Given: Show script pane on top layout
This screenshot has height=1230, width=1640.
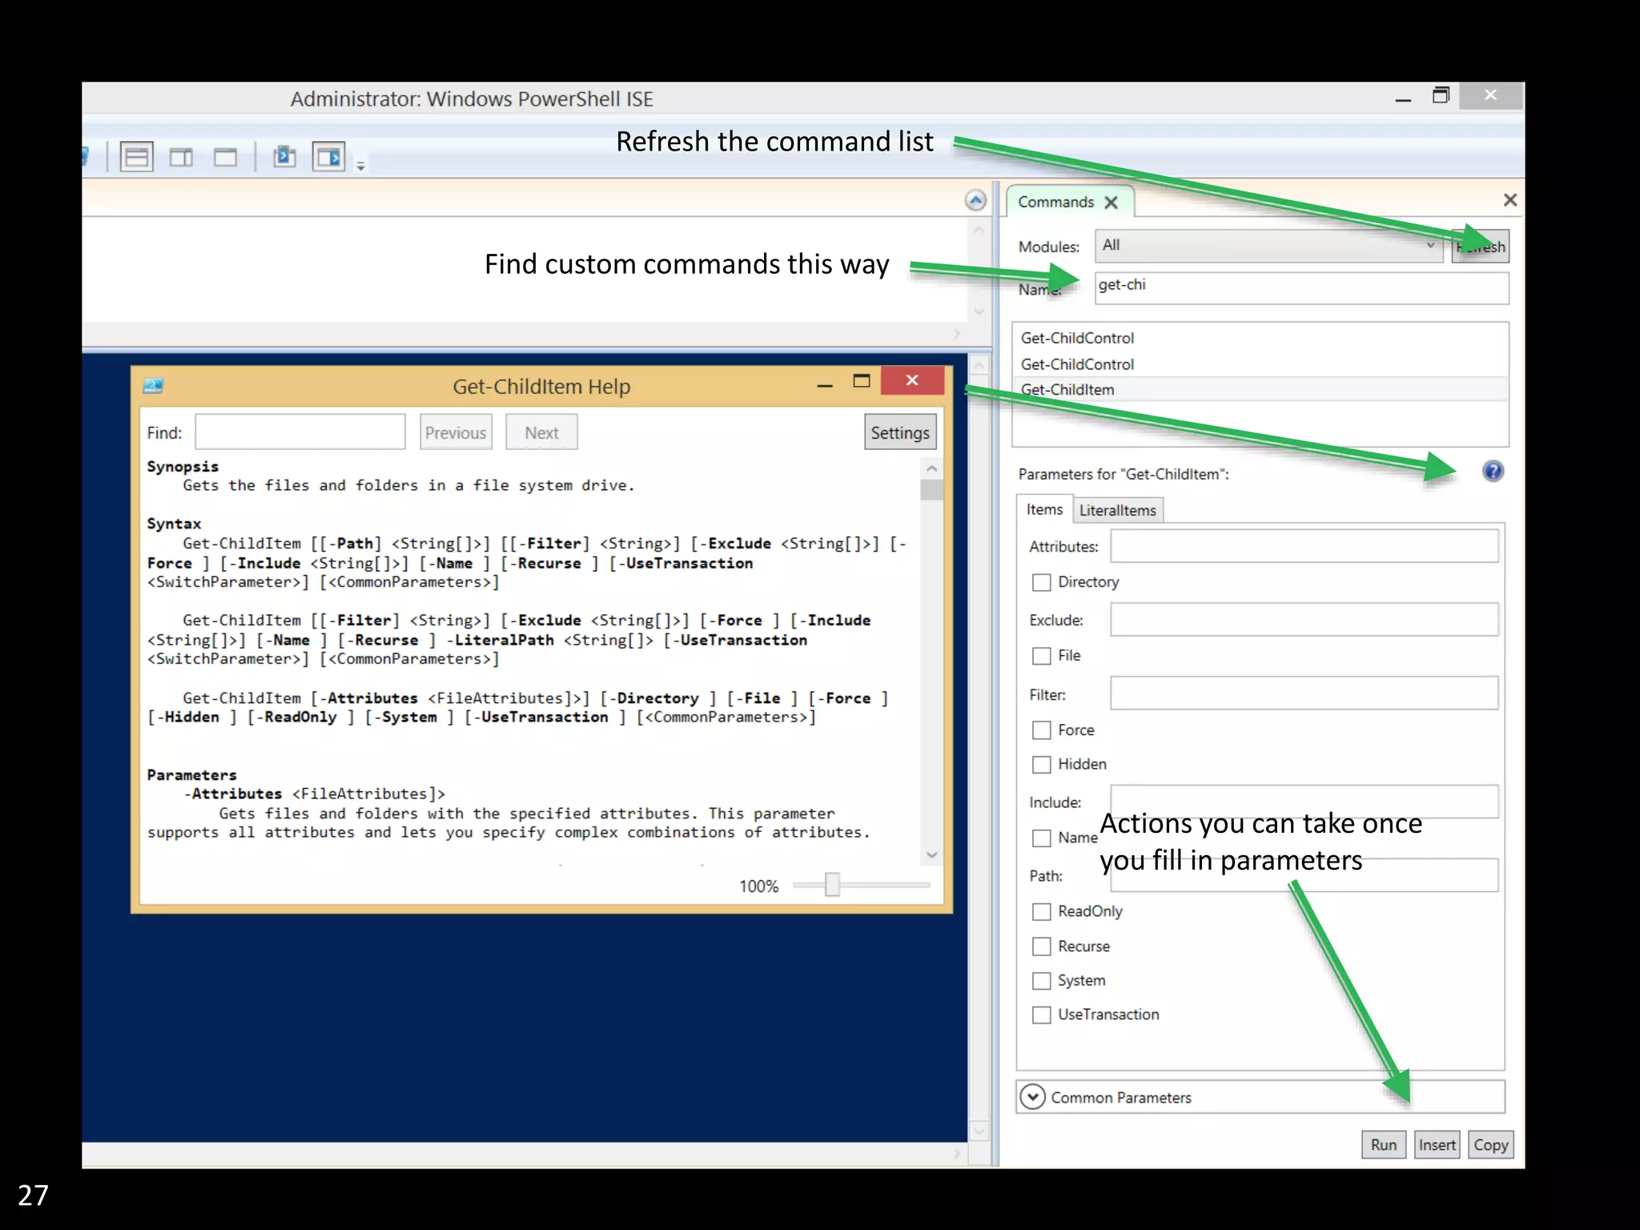Looking at the screenshot, I should coord(137,157).
